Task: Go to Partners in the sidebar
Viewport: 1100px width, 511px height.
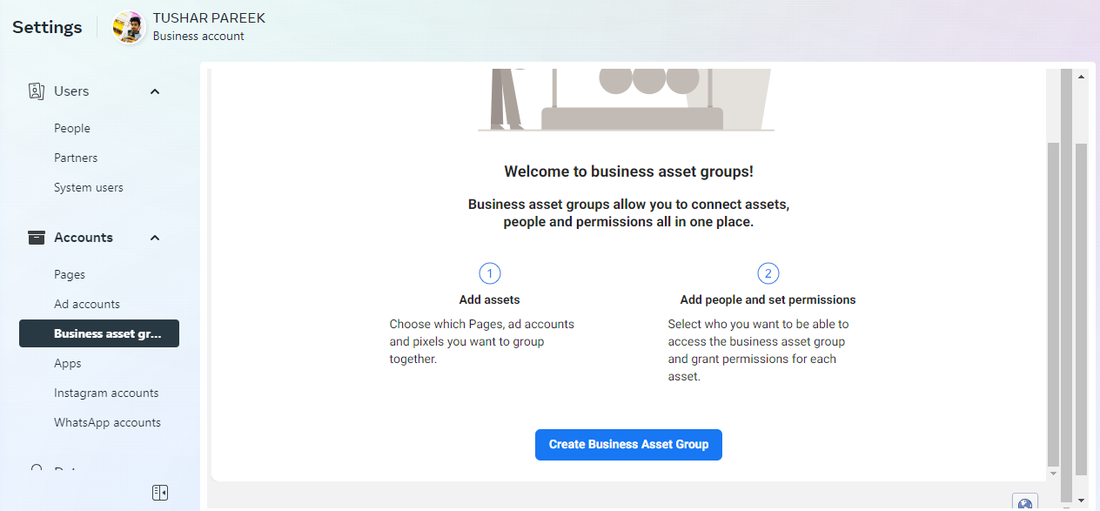Action: click(76, 158)
